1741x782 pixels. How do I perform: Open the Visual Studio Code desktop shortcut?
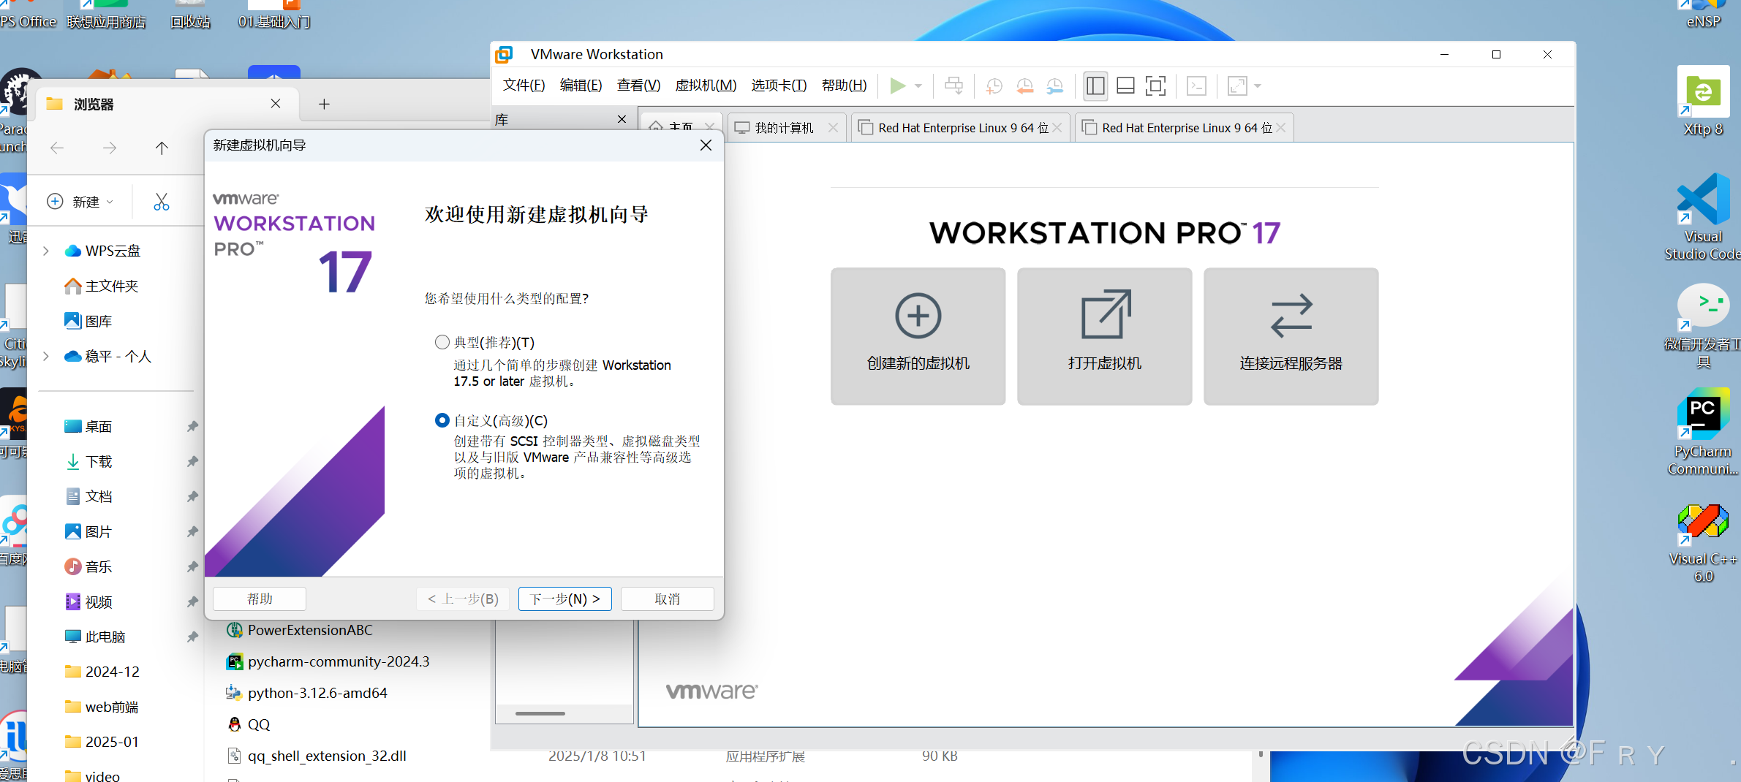pos(1703,216)
